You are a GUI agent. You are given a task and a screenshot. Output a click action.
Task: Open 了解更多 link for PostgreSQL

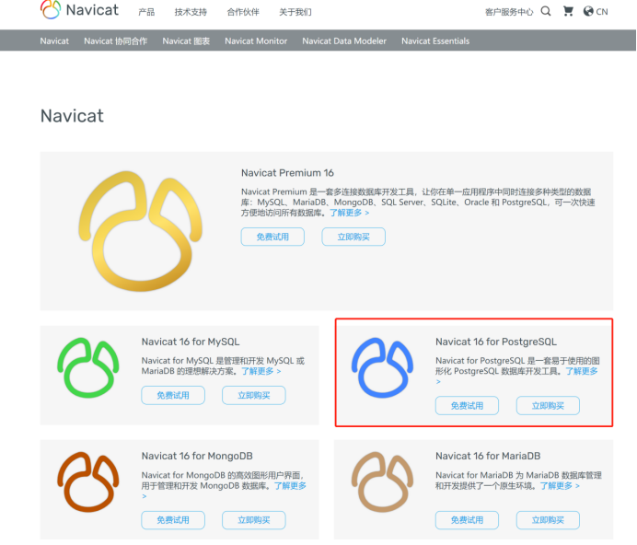582,371
